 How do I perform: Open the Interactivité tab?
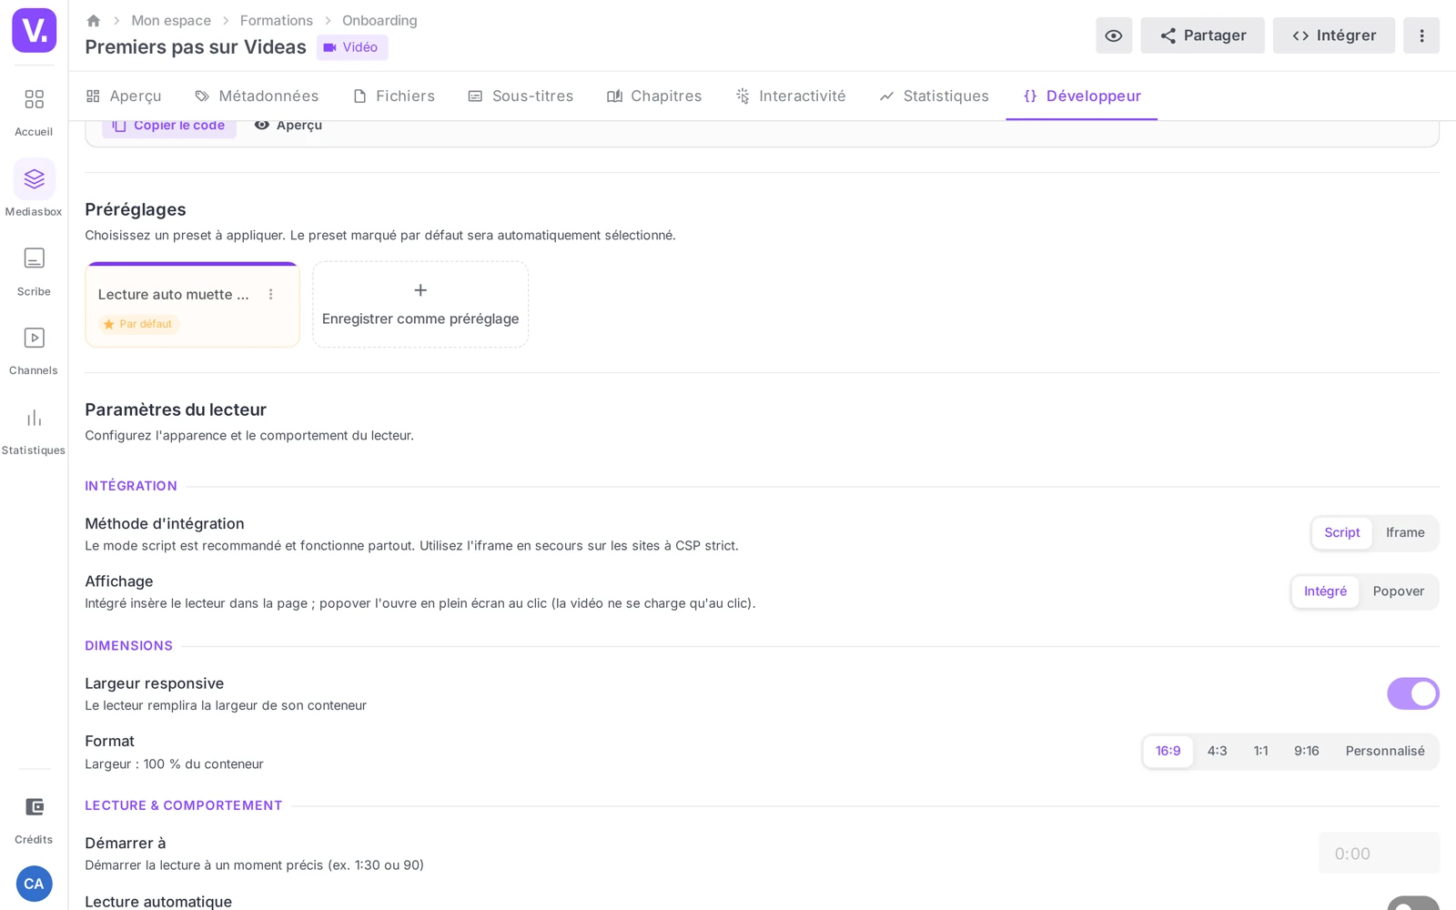pos(791,96)
